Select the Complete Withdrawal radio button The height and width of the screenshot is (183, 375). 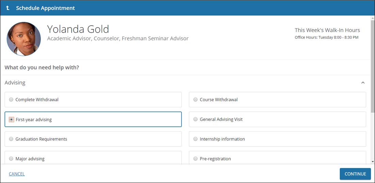point(11,100)
